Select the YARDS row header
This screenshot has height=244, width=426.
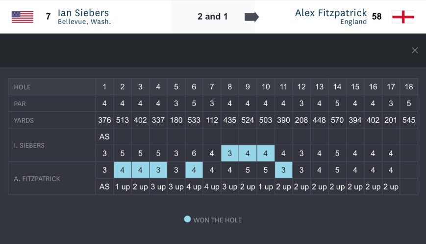(x=24, y=120)
